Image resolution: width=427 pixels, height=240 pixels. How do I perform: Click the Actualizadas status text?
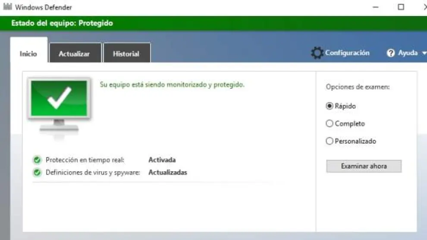pos(168,173)
